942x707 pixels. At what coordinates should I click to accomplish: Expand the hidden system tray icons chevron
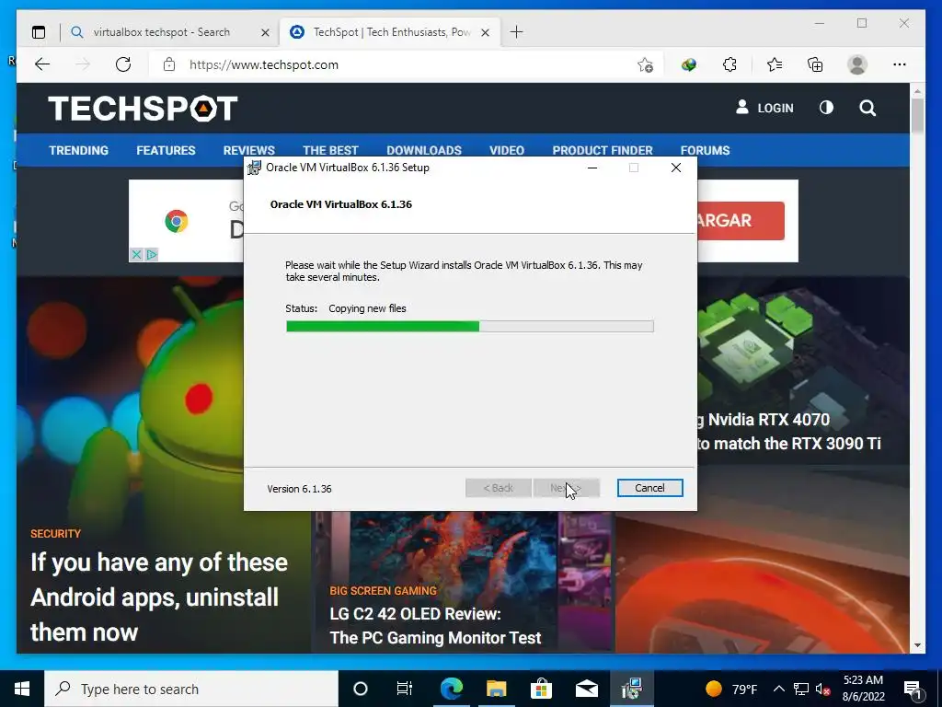click(778, 689)
